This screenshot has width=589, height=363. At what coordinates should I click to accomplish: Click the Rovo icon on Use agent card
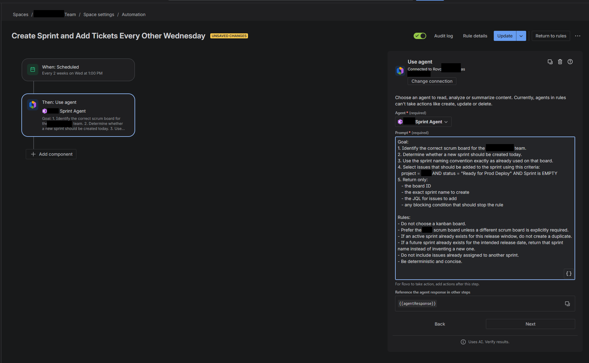coord(33,105)
